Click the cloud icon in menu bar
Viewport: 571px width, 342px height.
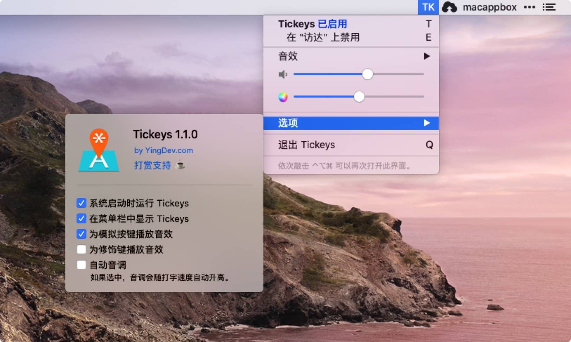click(x=449, y=7)
